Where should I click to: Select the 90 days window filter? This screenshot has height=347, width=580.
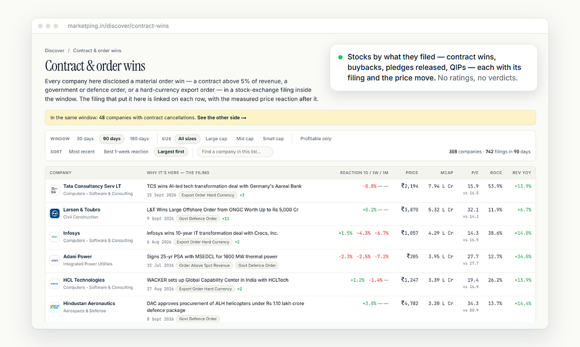112,139
